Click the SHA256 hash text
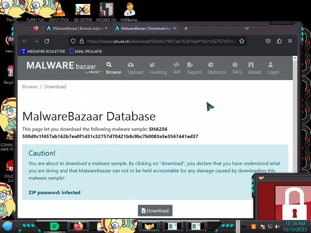This screenshot has width=311, height=233. (110, 136)
